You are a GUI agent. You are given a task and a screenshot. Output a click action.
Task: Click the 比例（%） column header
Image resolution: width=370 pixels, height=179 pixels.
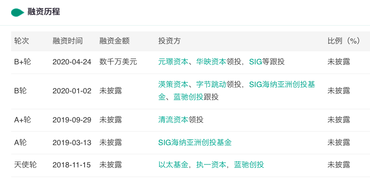pos(344,41)
